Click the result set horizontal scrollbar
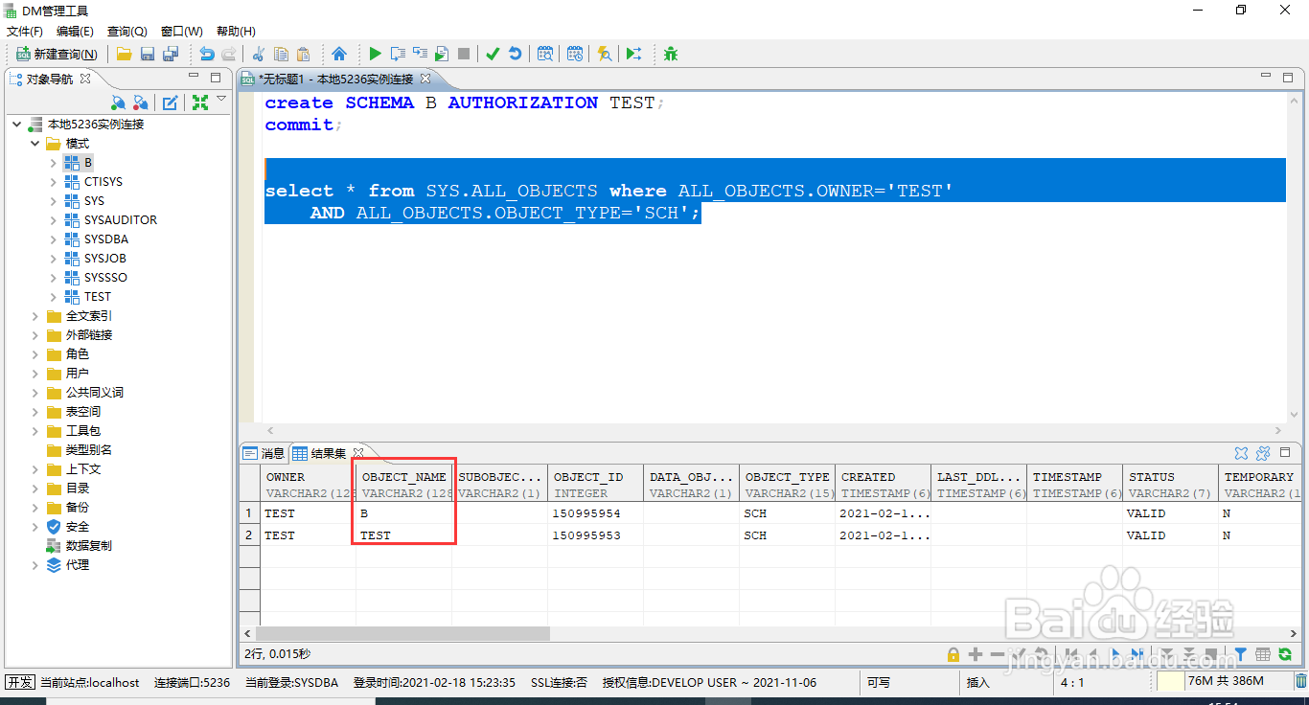The width and height of the screenshot is (1309, 705). click(402, 633)
